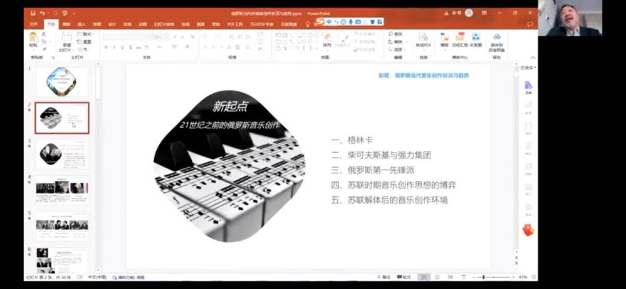Open the Arrange tool in the drawing group
The width and height of the screenshot is (626, 289).
point(327,41)
